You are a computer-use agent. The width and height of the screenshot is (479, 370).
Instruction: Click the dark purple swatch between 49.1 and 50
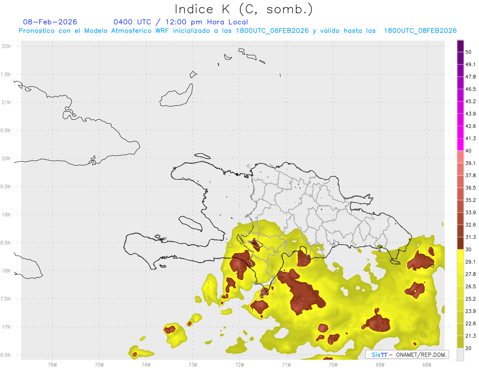pyautogui.click(x=460, y=58)
